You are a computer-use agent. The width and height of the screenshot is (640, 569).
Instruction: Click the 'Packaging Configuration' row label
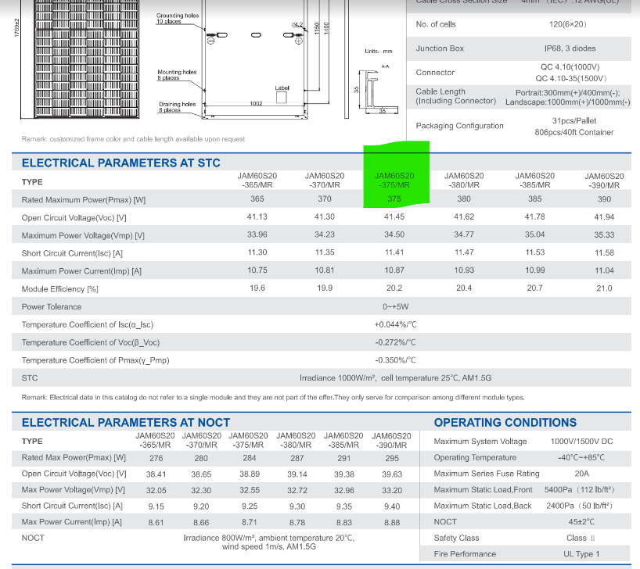coord(460,126)
